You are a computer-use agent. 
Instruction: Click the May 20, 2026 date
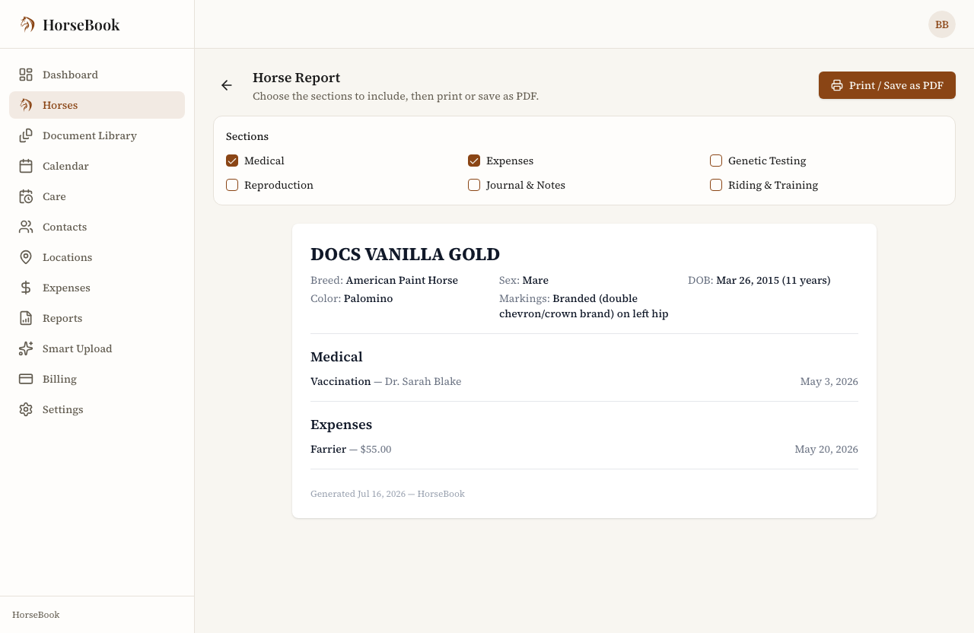click(826, 449)
